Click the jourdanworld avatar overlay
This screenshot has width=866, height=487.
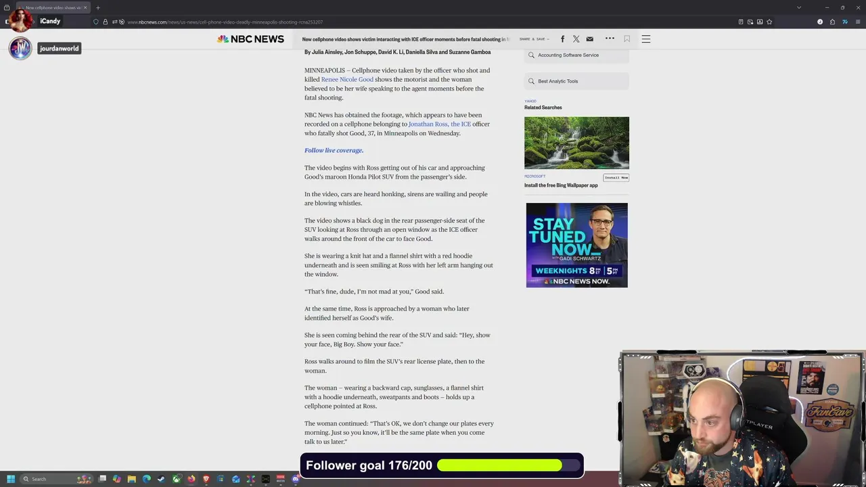(20, 48)
